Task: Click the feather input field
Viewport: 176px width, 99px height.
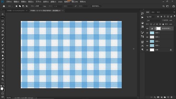Action: pyautogui.click(x=38, y=6)
